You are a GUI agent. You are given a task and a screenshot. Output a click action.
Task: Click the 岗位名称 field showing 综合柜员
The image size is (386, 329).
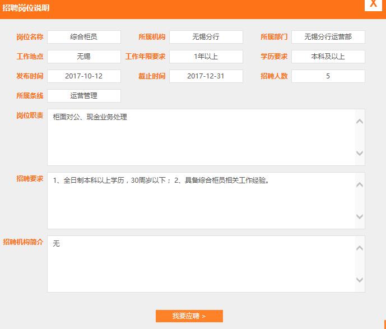click(84, 37)
